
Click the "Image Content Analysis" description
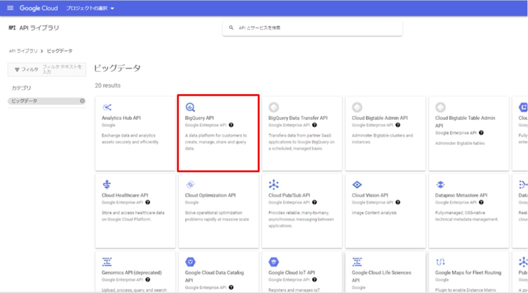pos(374,213)
